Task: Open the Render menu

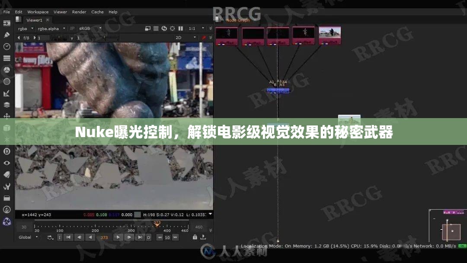Action: (79, 12)
